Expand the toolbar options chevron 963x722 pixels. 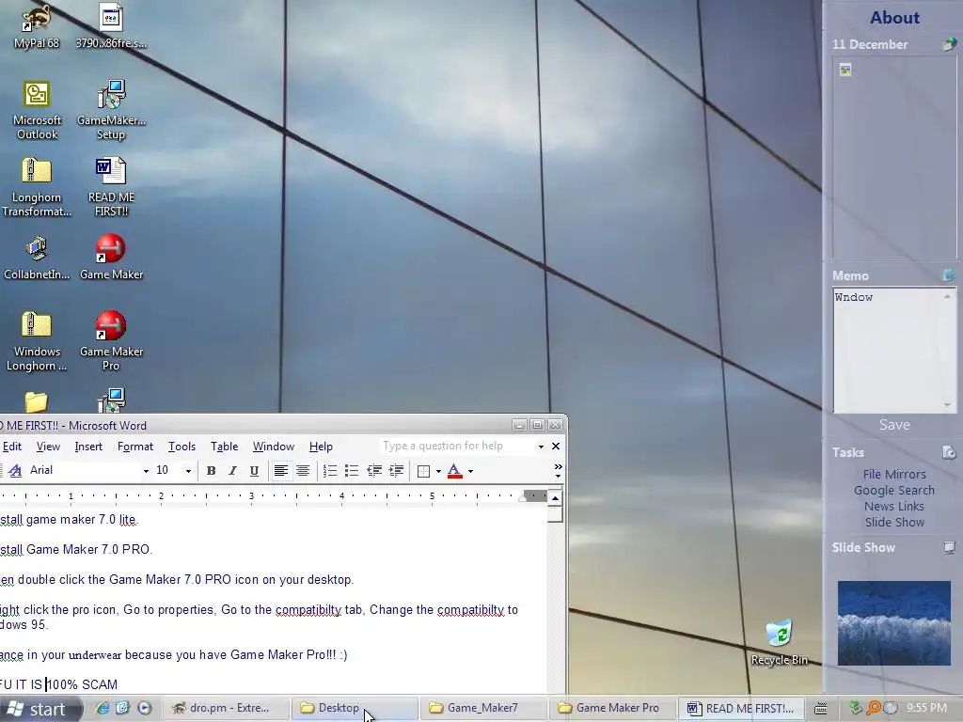(x=558, y=471)
